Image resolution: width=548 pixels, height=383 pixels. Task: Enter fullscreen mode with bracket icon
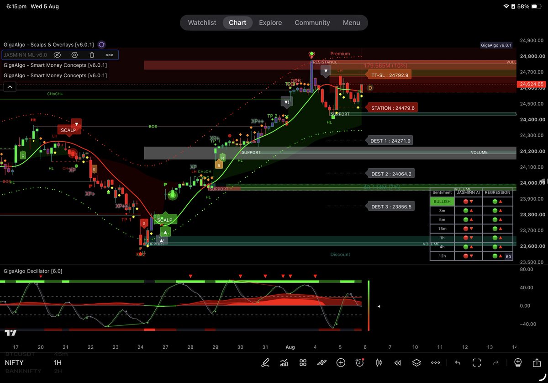pyautogui.click(x=477, y=363)
